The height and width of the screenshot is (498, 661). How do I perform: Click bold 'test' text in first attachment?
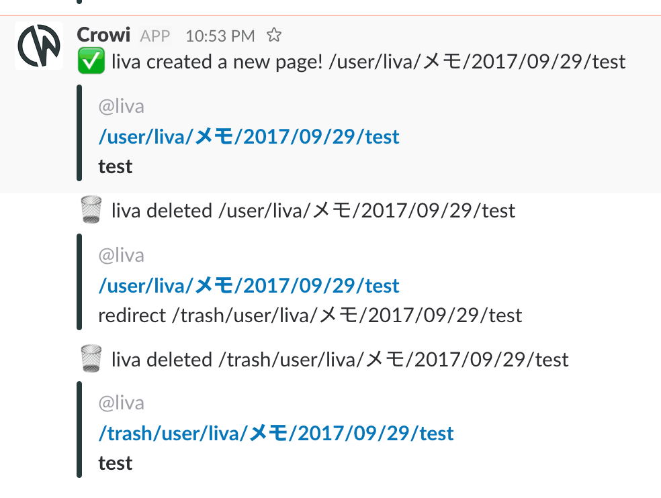pos(115,166)
